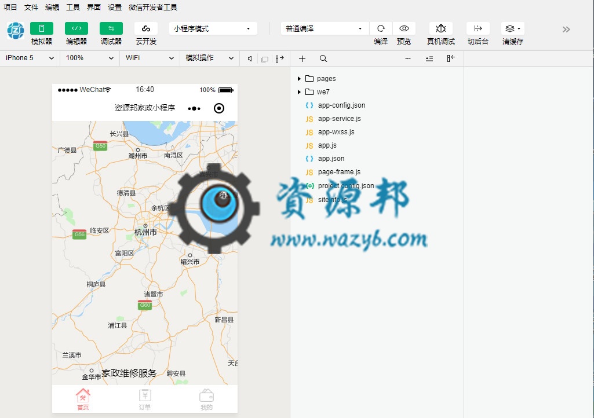Click the detach simulator window icon
This screenshot has width=594, height=418.
point(265,59)
